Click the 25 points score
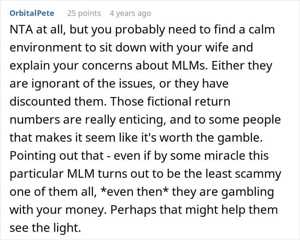 [84, 13]
